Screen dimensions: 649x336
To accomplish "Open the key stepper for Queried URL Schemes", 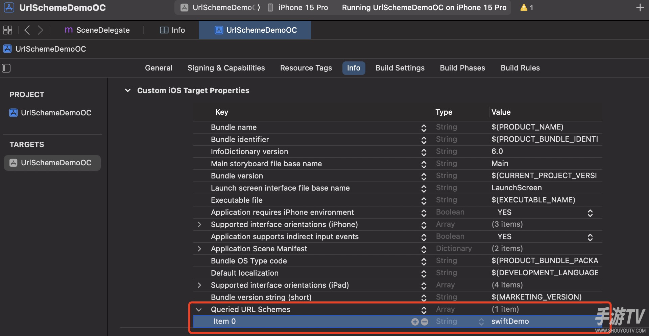I will [424, 310].
